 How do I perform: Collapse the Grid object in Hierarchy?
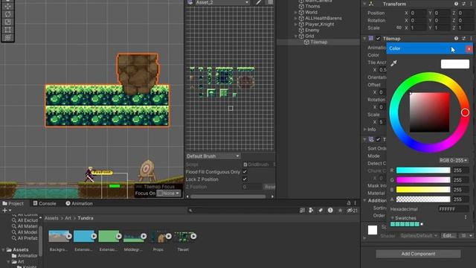click(x=296, y=36)
